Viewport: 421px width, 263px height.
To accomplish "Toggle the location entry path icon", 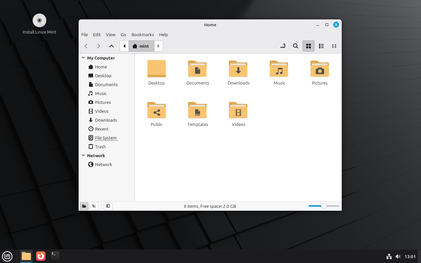I will [283, 46].
